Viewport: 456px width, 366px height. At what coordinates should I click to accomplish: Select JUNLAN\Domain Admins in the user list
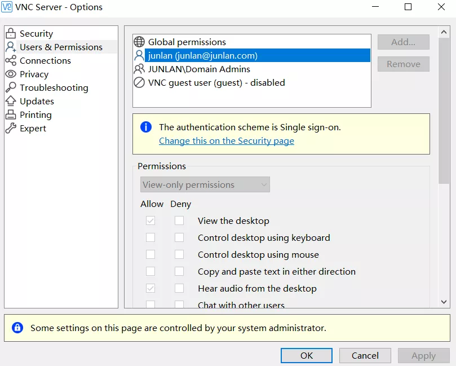click(x=199, y=69)
